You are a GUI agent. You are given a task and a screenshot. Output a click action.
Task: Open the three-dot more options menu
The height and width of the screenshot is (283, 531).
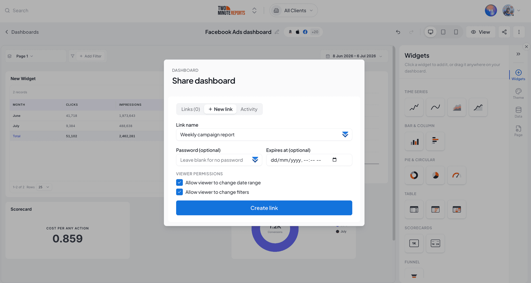519,32
